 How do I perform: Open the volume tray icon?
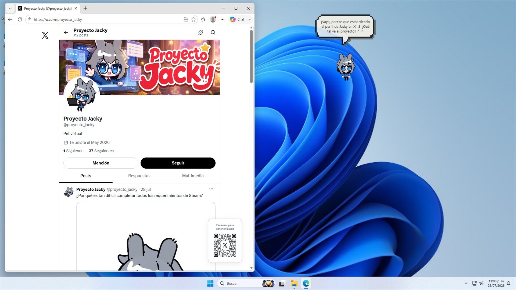[x=481, y=283]
